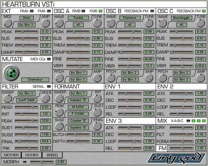Turn the FILTER SWEEP knob
Viewport: 208px width, 166px height.
pos(8,98)
